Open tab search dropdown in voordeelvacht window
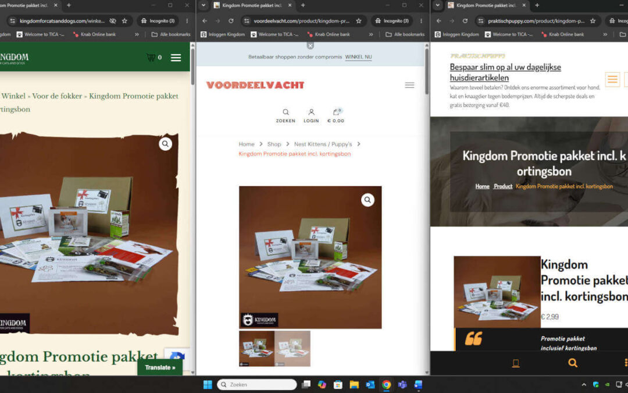The image size is (628, 393). pyautogui.click(x=204, y=5)
